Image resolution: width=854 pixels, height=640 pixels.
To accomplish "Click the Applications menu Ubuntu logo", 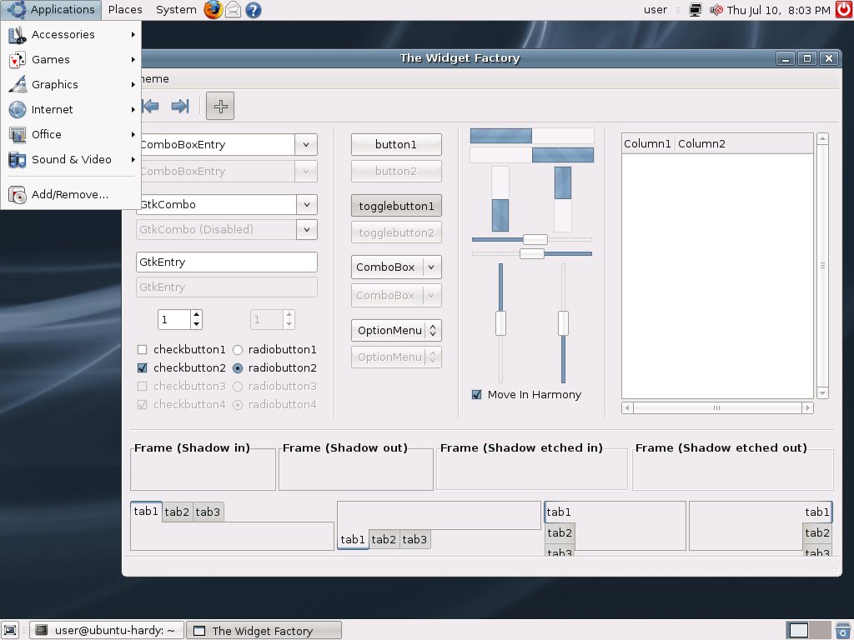I will tap(16, 9).
